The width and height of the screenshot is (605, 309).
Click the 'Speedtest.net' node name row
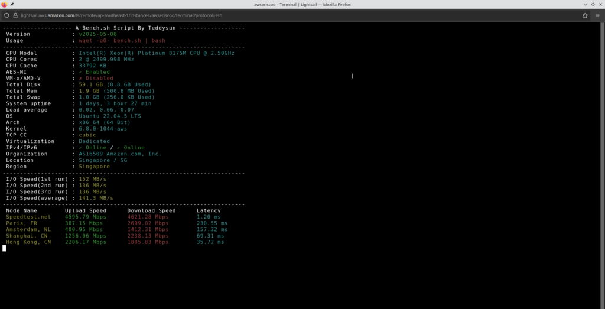click(x=28, y=217)
